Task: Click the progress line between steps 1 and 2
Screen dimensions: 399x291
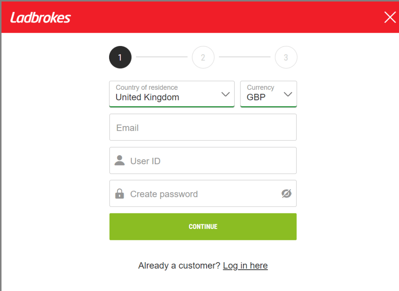Action: (x=162, y=57)
